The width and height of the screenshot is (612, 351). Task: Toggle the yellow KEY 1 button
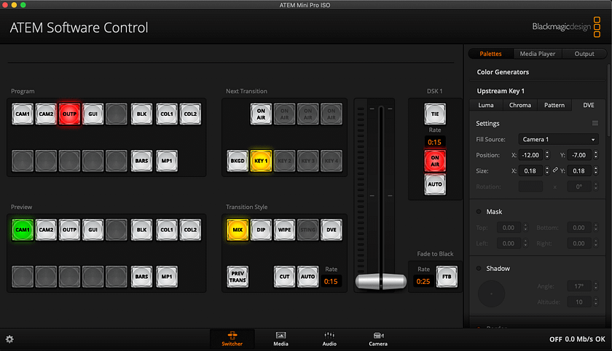(261, 161)
